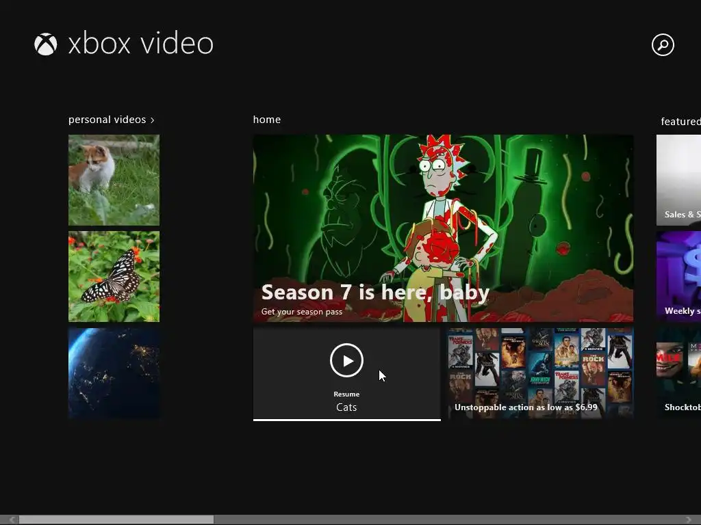Open the kitten video thumbnail
The height and width of the screenshot is (525, 701).
(x=114, y=180)
